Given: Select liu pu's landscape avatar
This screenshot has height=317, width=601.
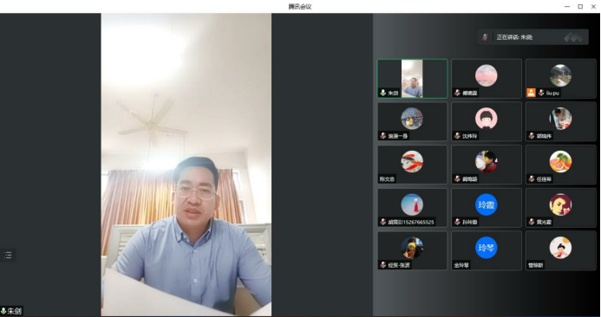Looking at the screenshot, I should click(x=561, y=75).
